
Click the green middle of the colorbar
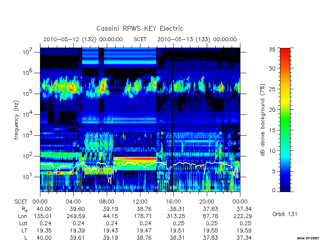(x=285, y=120)
